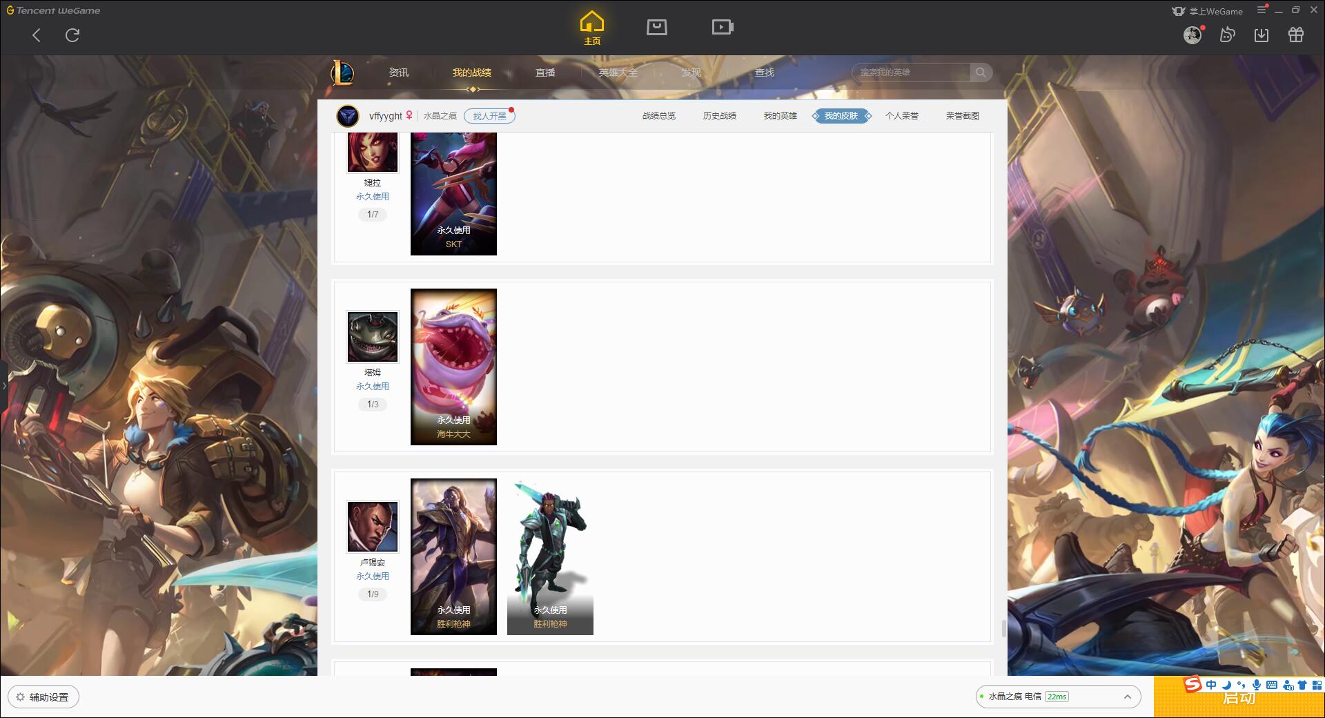Focus the 搜索我的英雄 search field

912,72
